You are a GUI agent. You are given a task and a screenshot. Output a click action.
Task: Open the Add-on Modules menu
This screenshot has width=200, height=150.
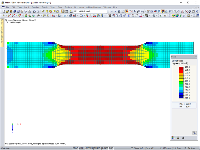94,7
